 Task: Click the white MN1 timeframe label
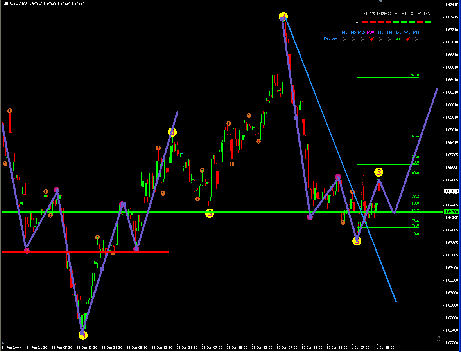[x=428, y=14]
